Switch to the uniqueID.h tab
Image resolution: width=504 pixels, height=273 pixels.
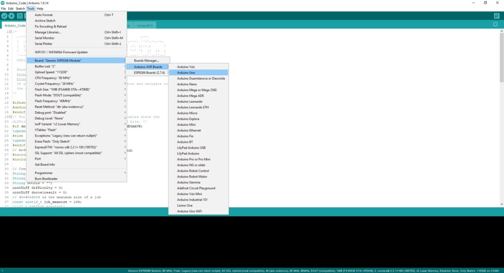145,26
